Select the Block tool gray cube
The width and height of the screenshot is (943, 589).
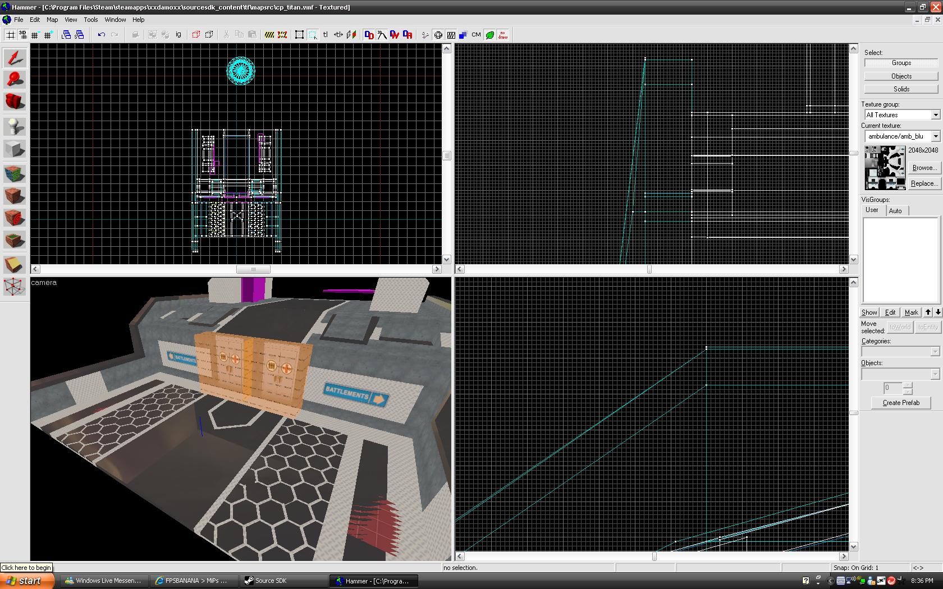(x=15, y=149)
